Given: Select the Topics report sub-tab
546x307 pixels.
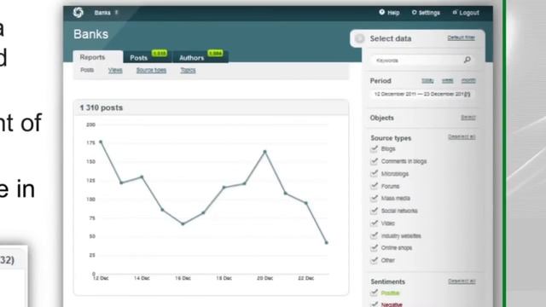Looking at the screenshot, I should [x=188, y=70].
